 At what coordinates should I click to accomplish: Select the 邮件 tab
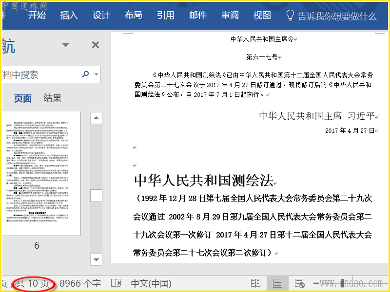[198, 16]
